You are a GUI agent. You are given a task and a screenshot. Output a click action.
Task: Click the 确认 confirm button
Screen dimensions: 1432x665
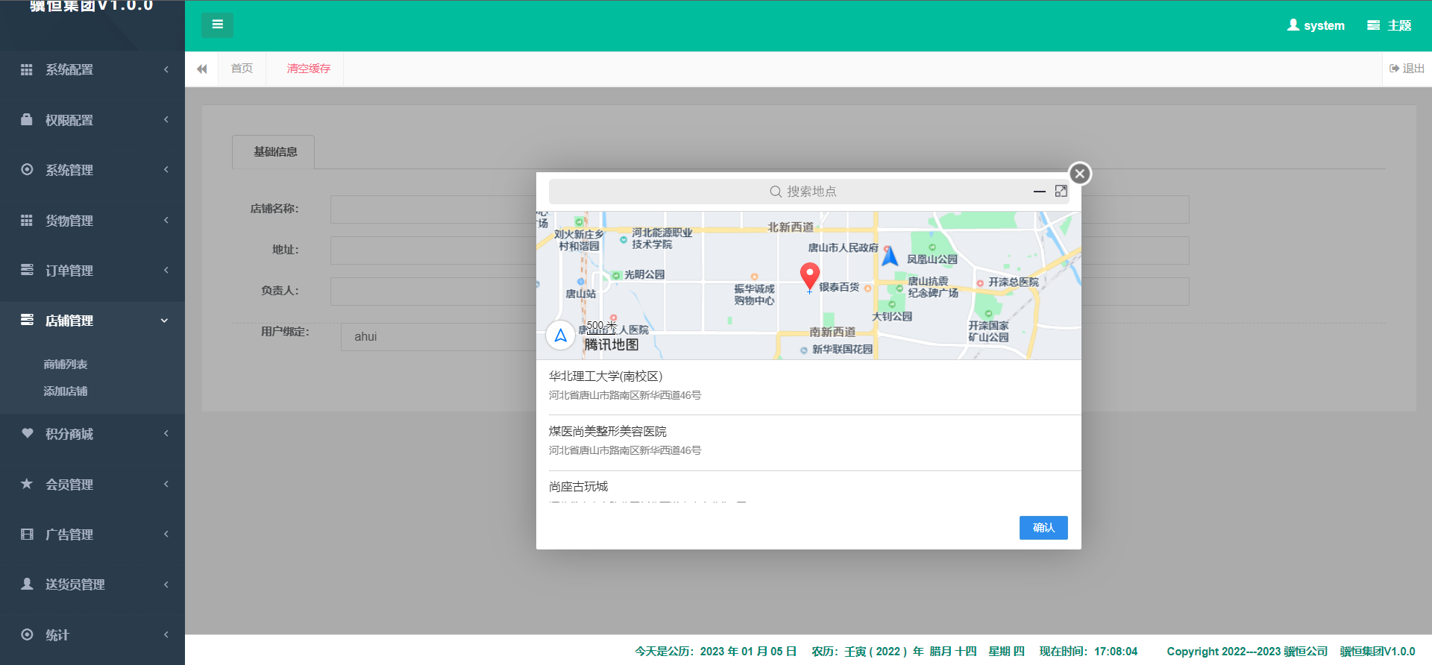[1043, 528]
